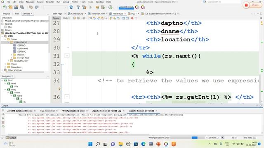Switch to History view button
264x148 pixels.
66,18
